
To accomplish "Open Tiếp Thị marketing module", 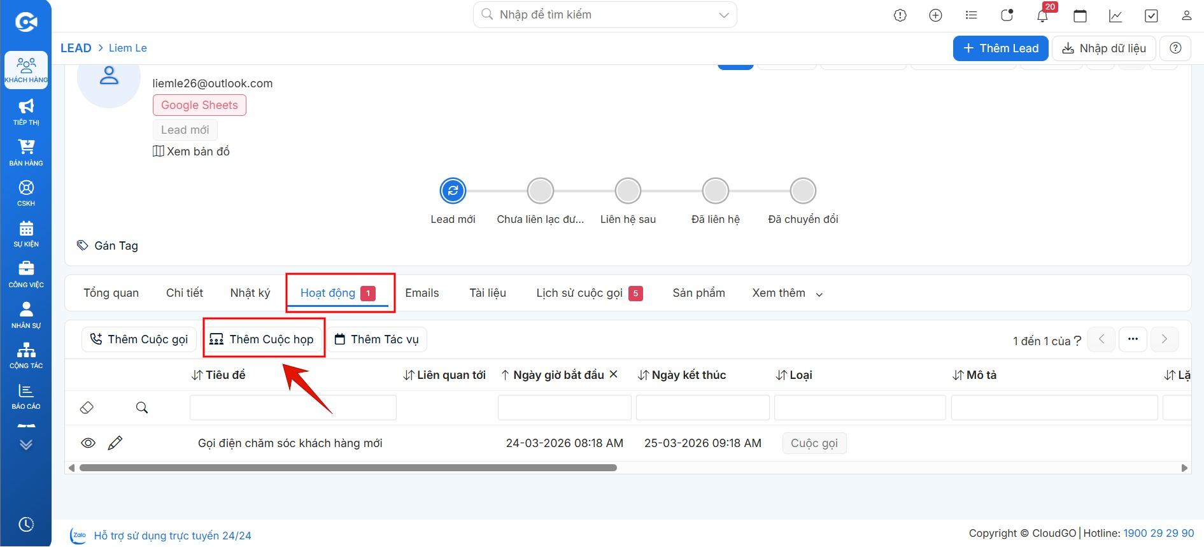I will click(26, 111).
